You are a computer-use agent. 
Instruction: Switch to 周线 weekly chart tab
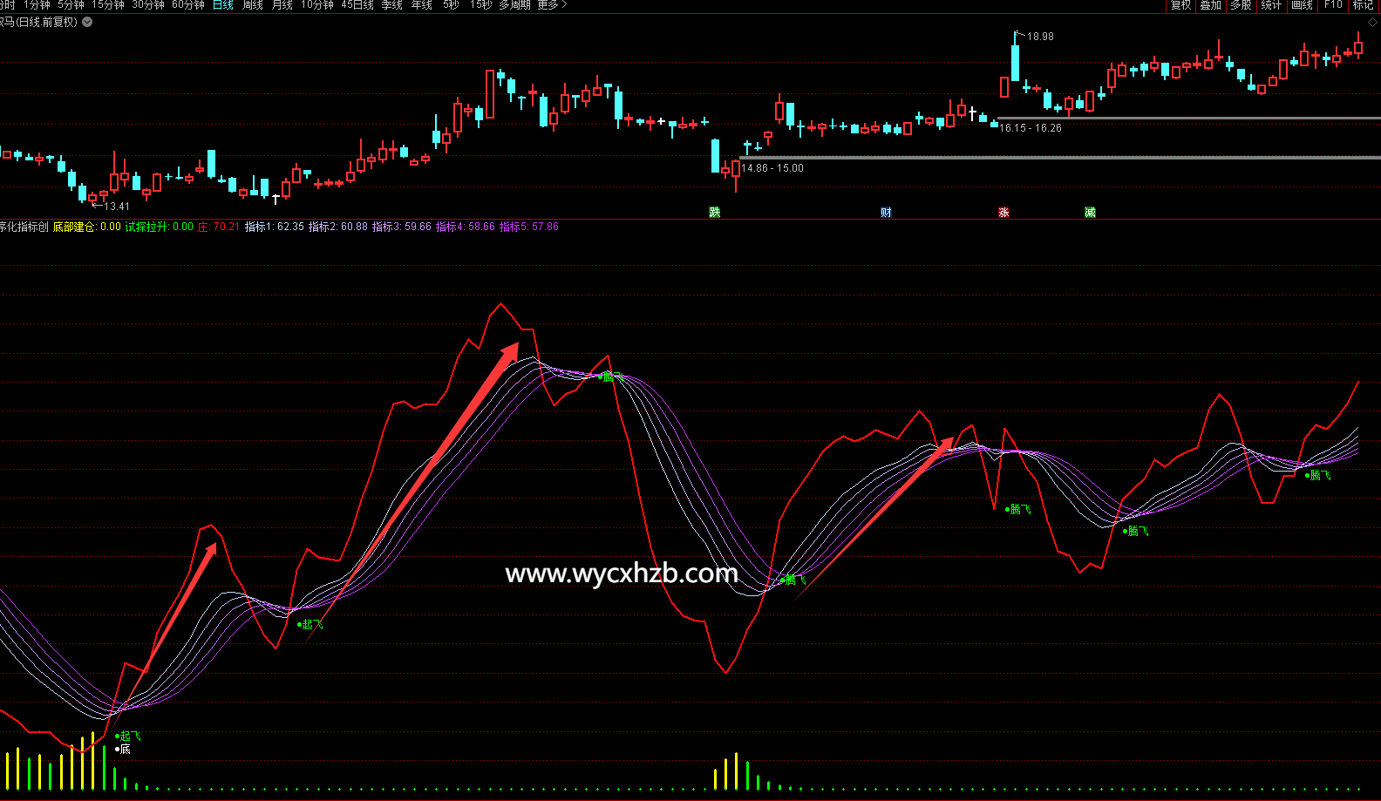pos(253,5)
